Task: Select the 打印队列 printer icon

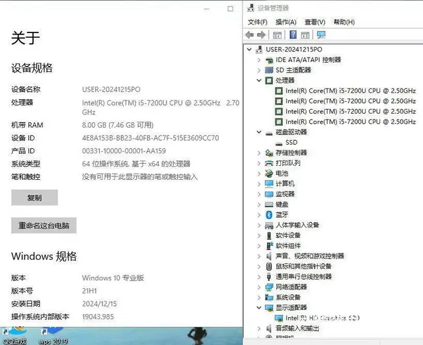Action: coord(269,163)
